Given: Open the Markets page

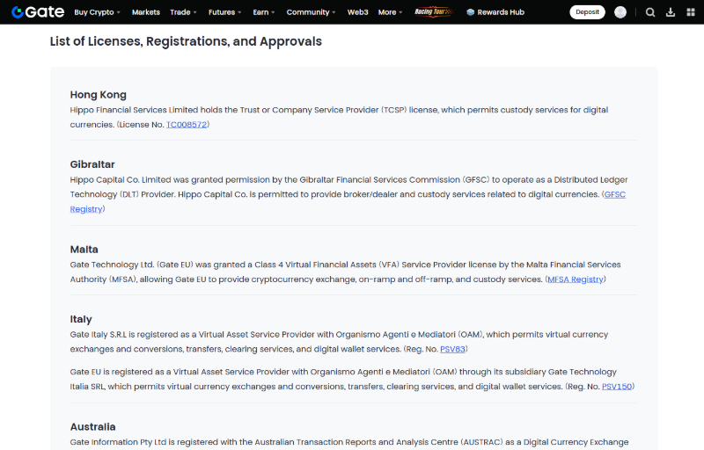Looking at the screenshot, I should (x=146, y=12).
